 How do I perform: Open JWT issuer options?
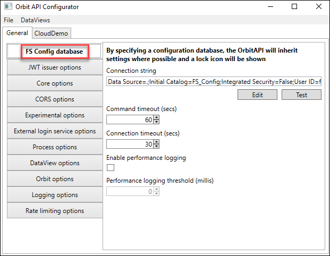55,67
